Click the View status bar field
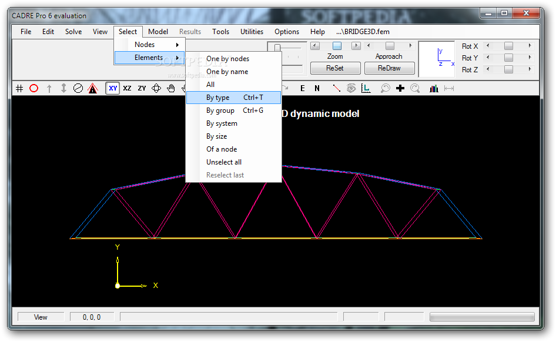 point(41,317)
